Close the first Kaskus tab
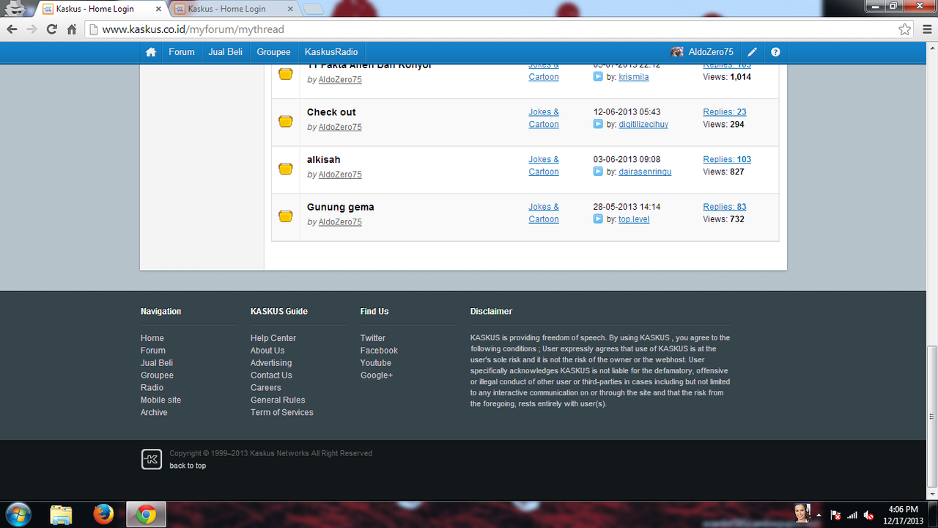Screen dimensions: 938x528 (158, 10)
